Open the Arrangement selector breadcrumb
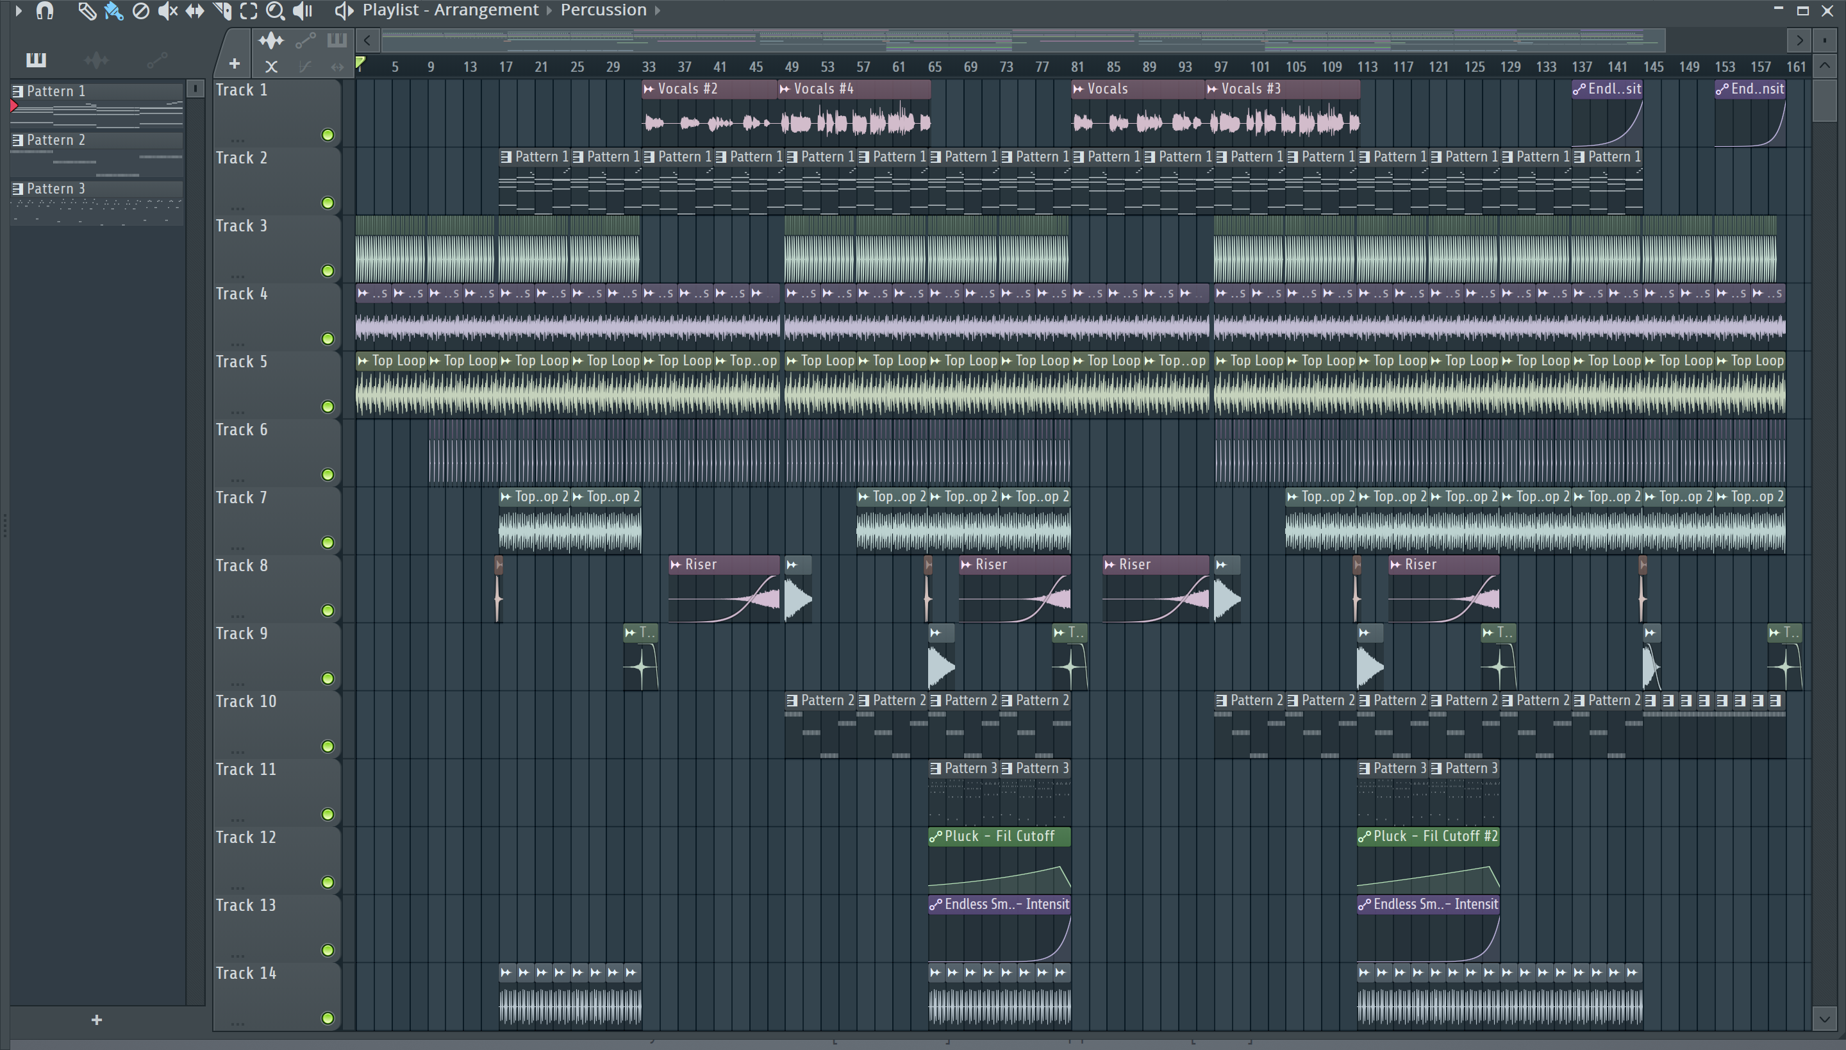The height and width of the screenshot is (1050, 1846). [485, 10]
